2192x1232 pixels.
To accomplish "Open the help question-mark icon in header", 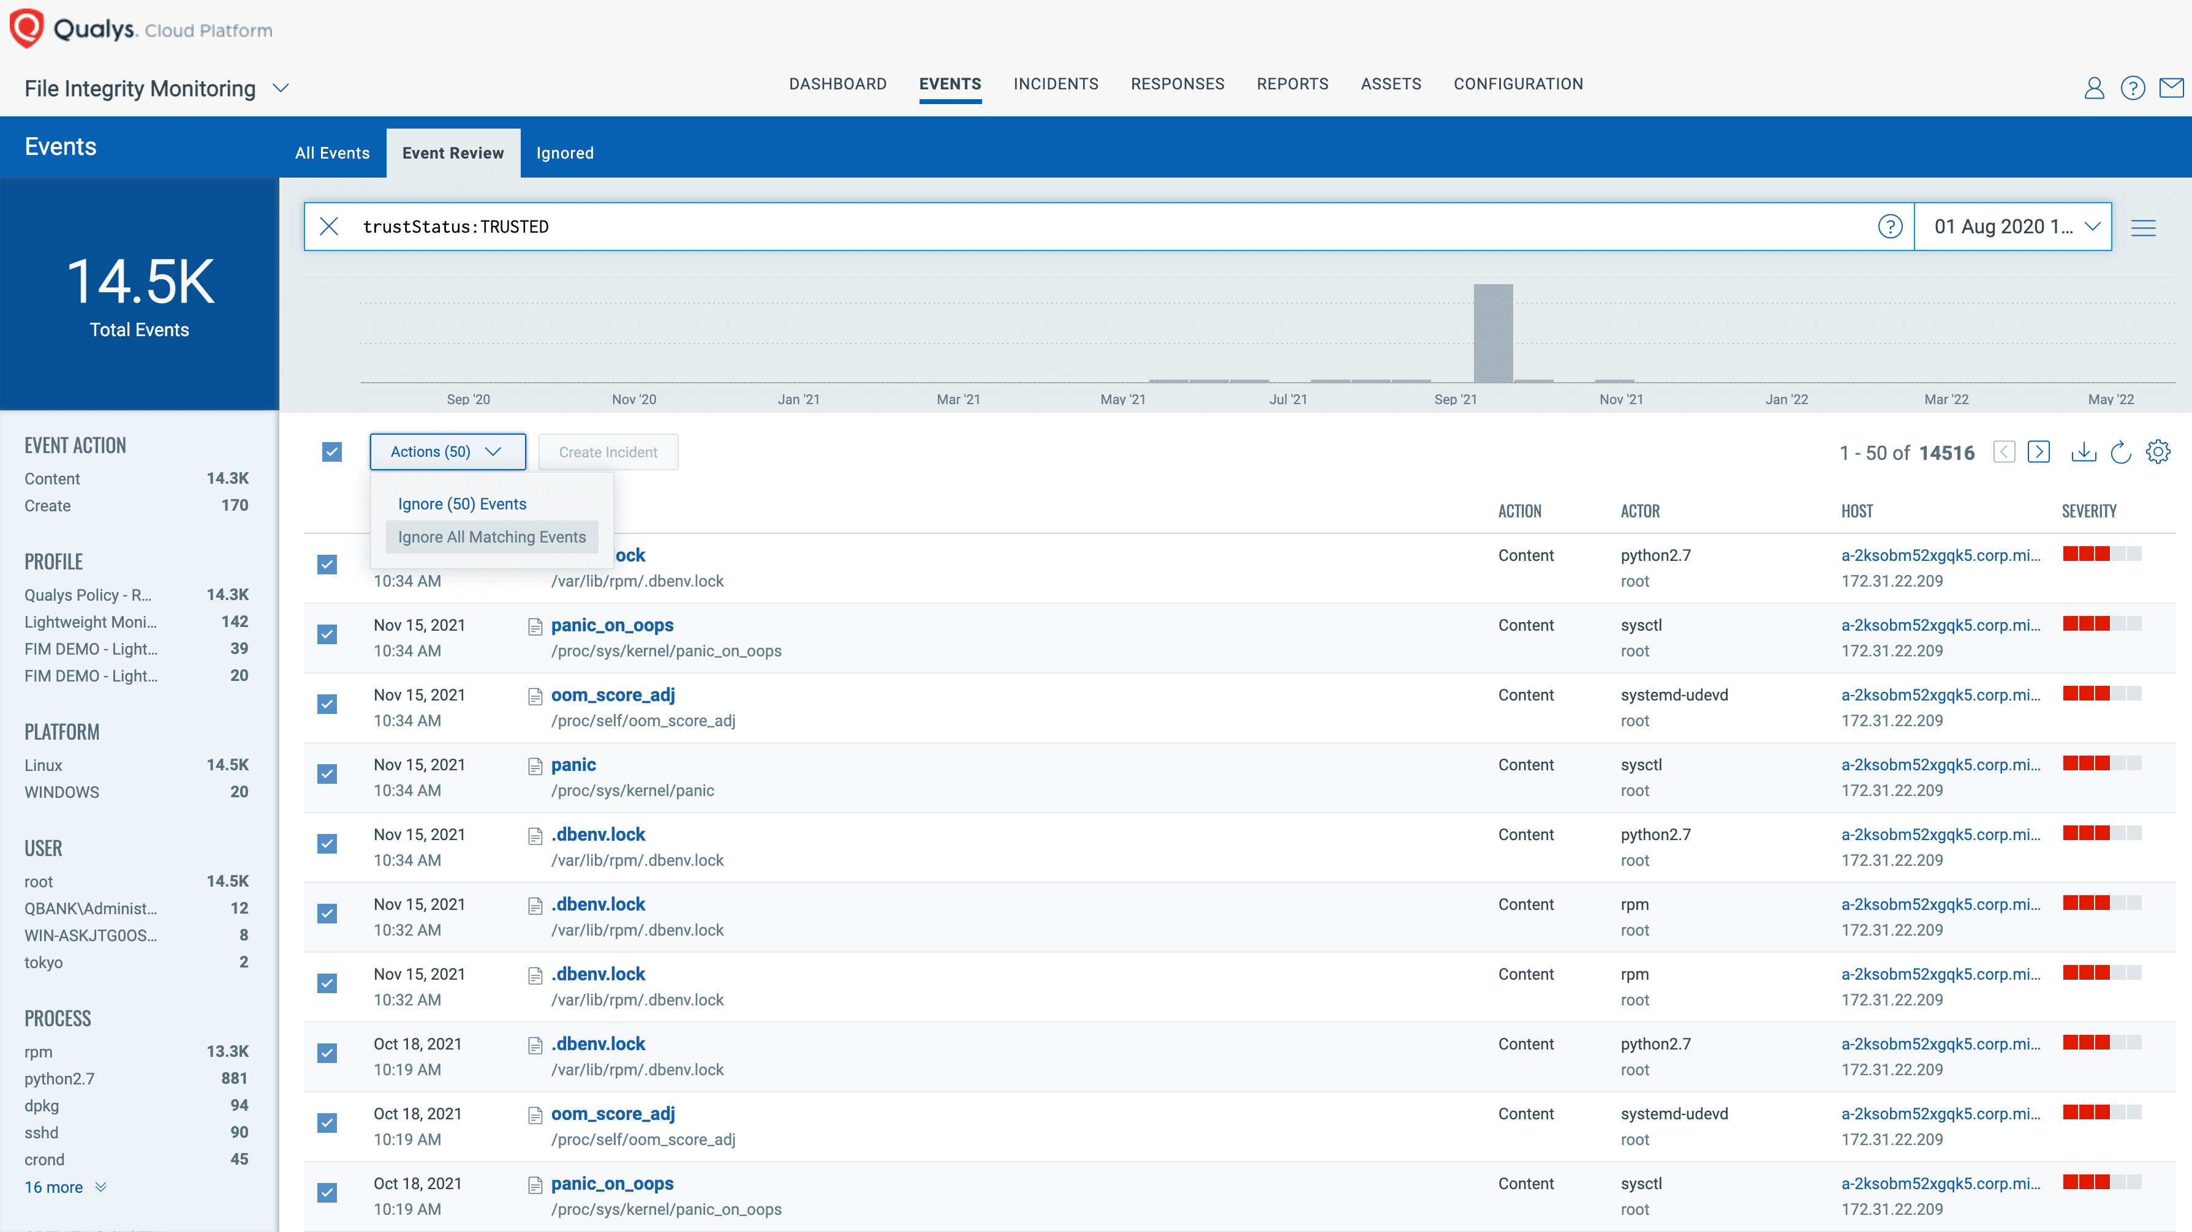I will coord(2133,88).
